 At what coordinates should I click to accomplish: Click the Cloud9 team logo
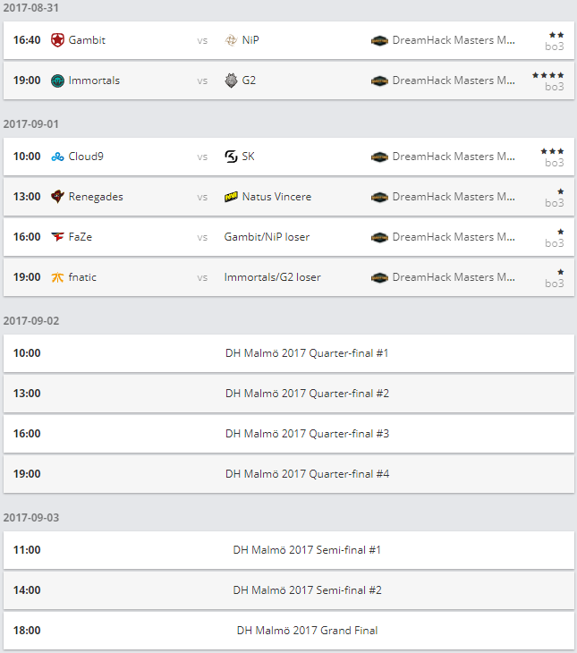tap(58, 157)
